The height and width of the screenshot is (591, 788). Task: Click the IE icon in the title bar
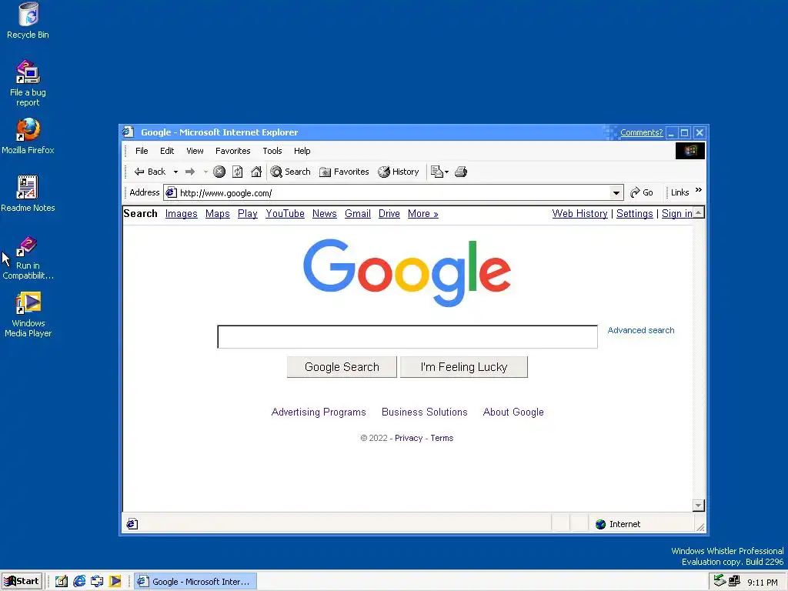coord(129,132)
